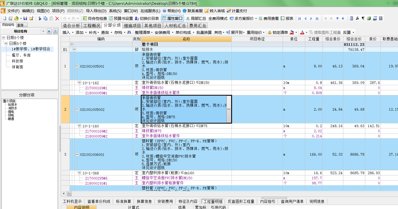
Task: Open the 帮助(H) menu
Action: 172,11
